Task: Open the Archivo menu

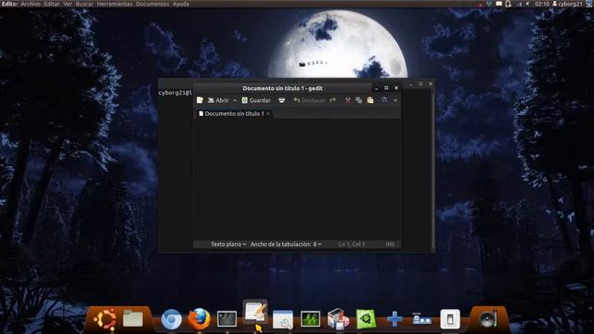Action: click(x=31, y=4)
